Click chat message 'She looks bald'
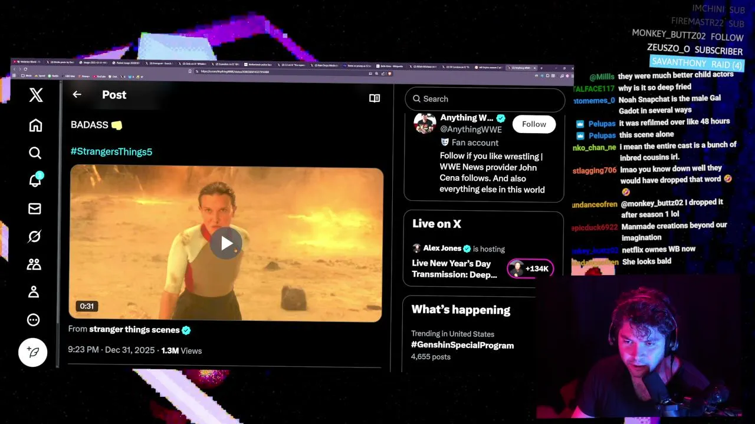Image resolution: width=755 pixels, height=424 pixels. 646,261
